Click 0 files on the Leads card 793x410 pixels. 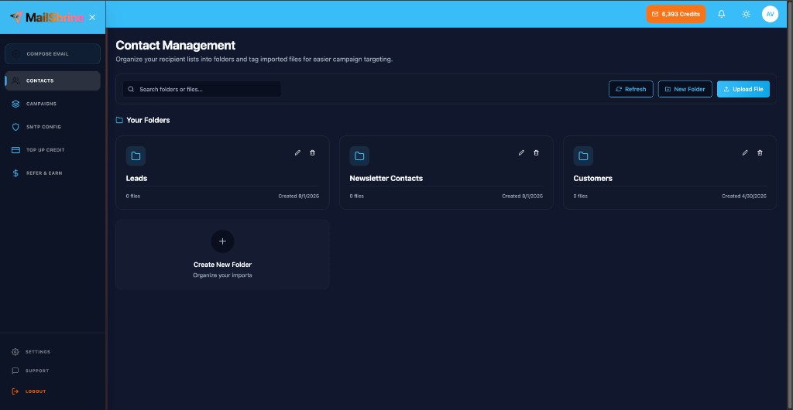point(133,196)
